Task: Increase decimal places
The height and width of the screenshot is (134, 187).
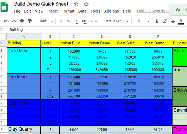Action: pos(84,21)
